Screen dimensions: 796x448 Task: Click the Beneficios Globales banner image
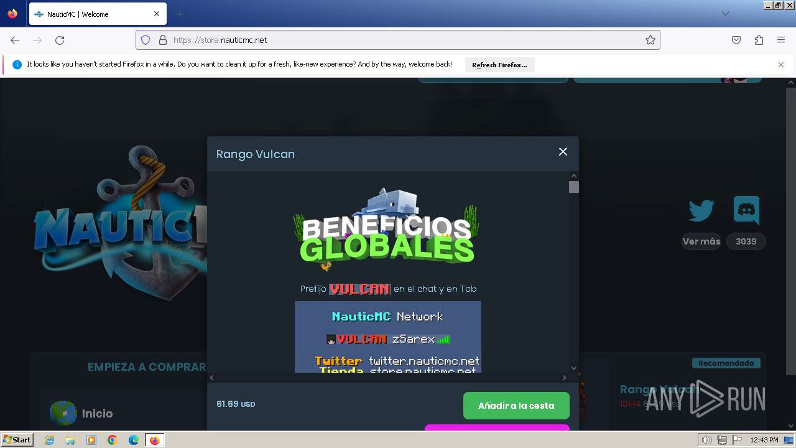[387, 231]
